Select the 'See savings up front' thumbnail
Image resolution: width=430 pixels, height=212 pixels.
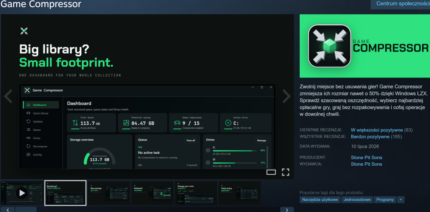pyautogui.click(x=109, y=193)
